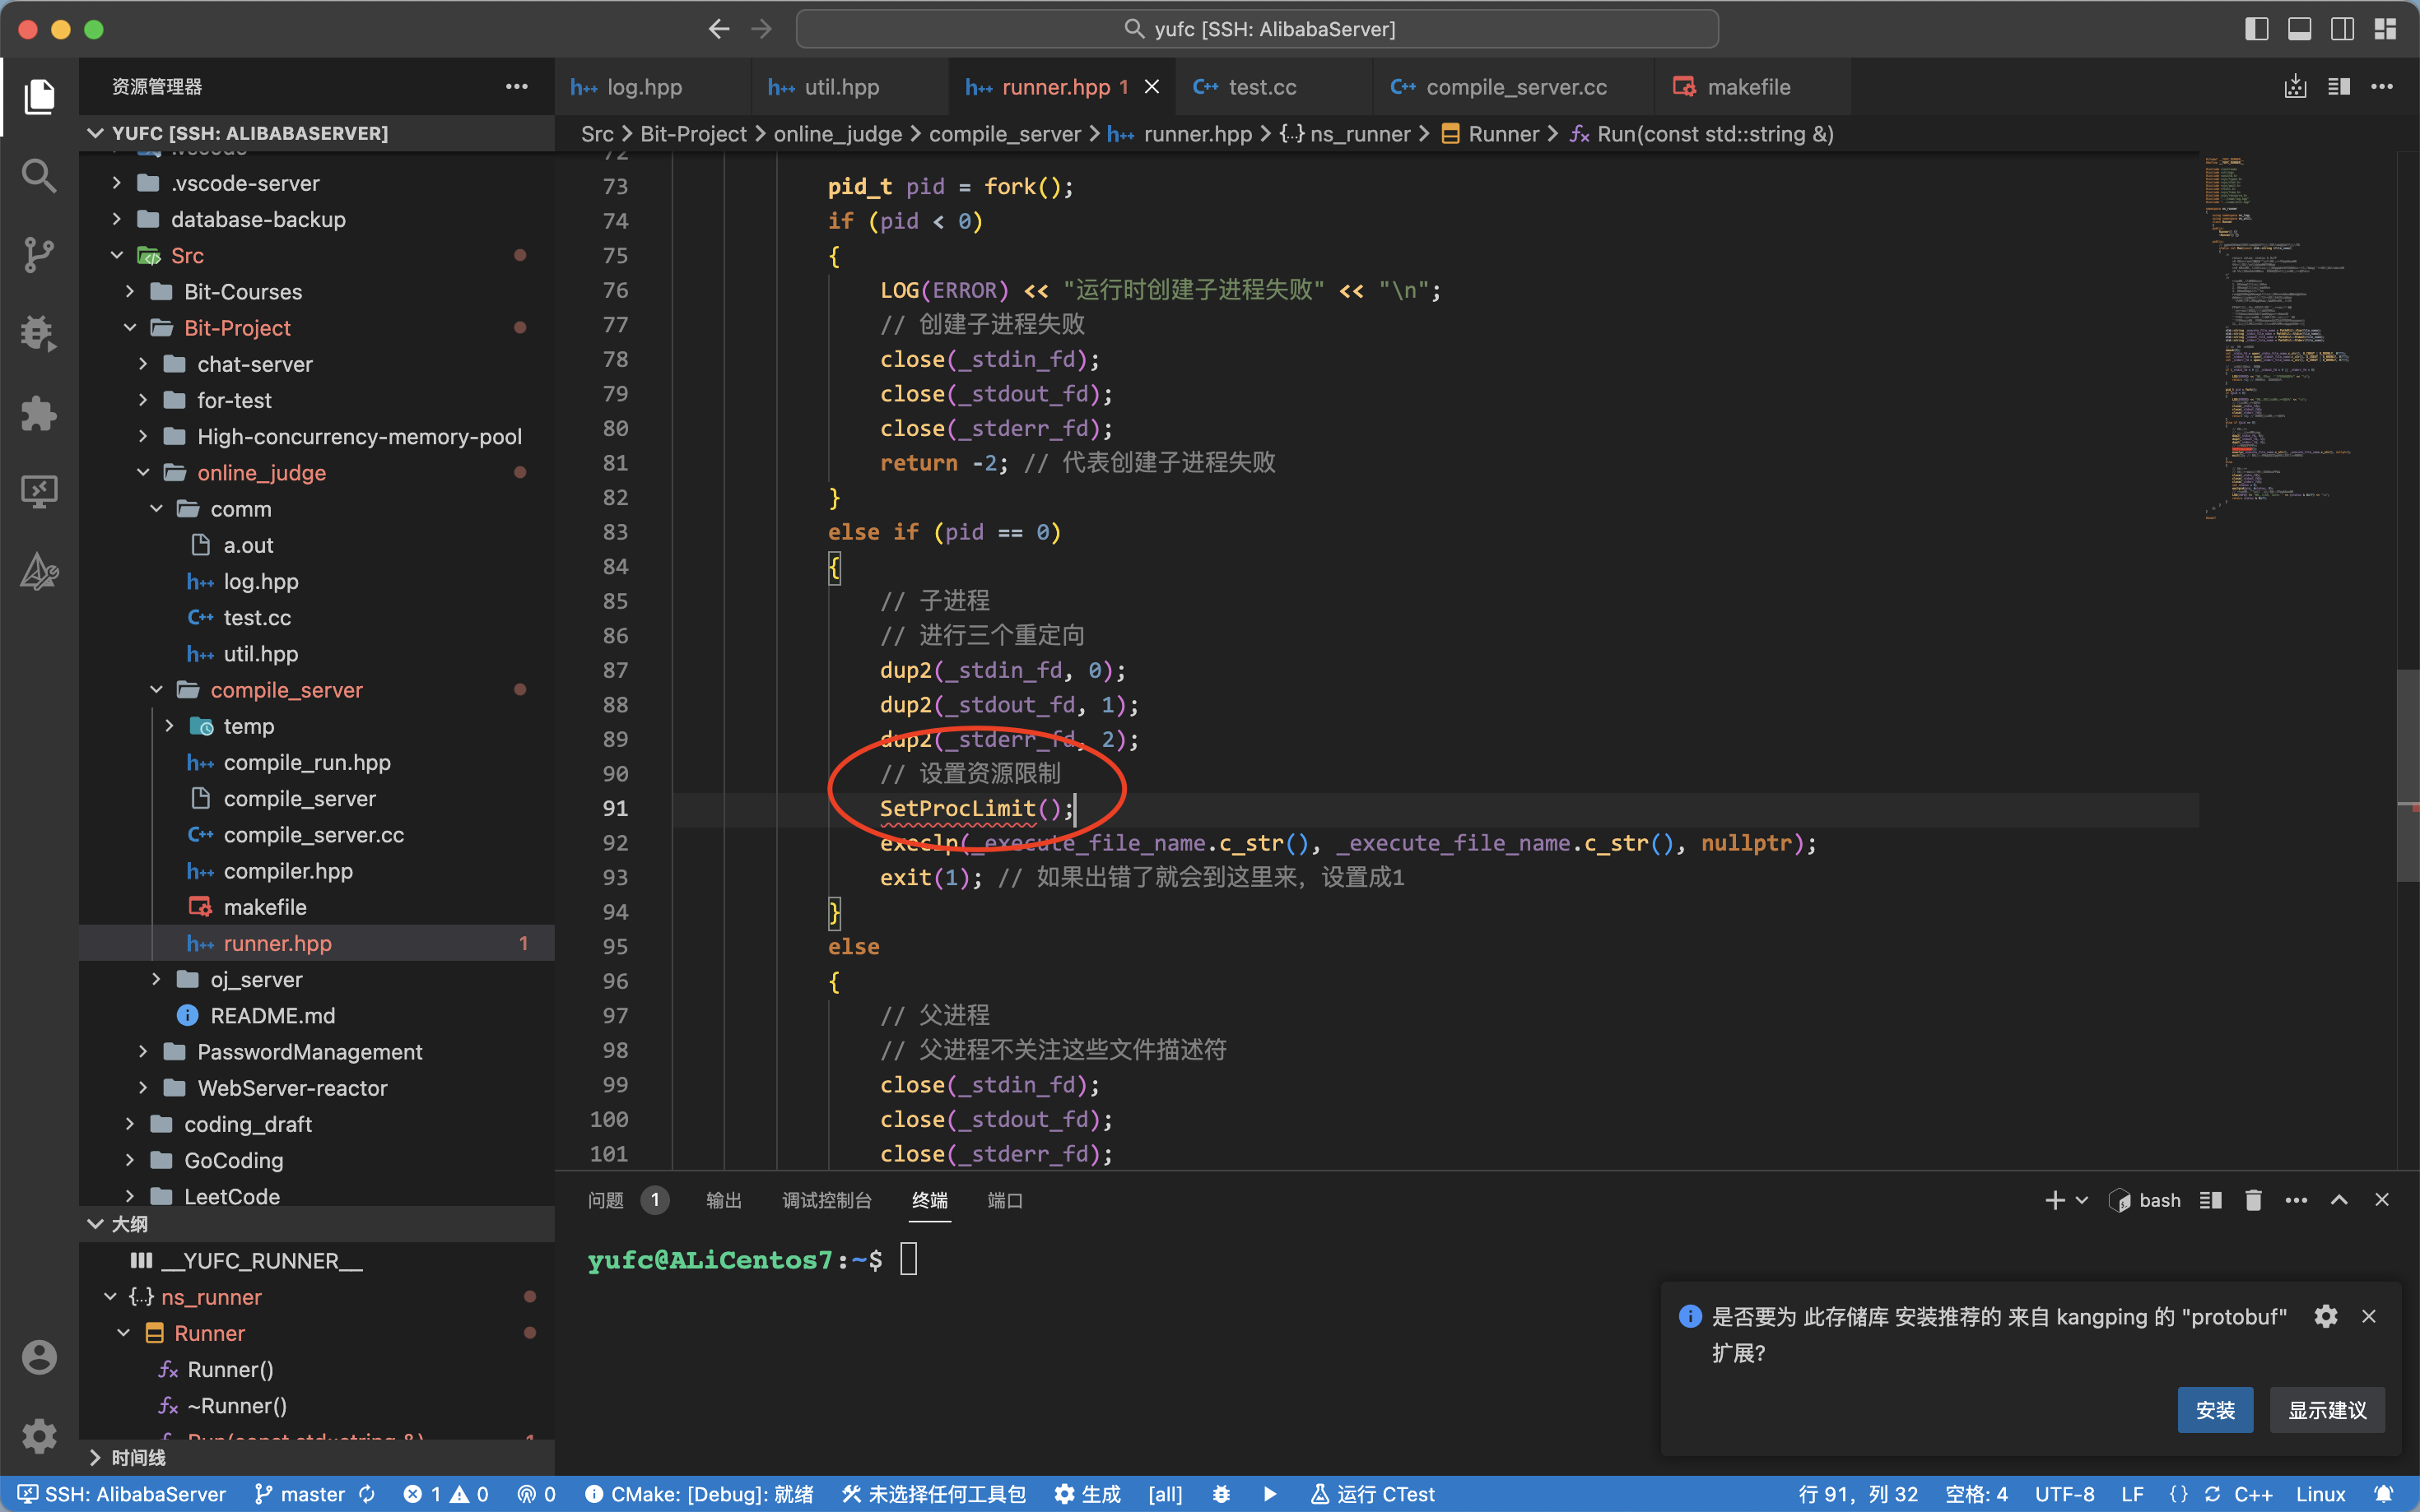This screenshot has height=1512, width=2420.
Task: Open Remote Explorer view icon
Action: tap(39, 492)
